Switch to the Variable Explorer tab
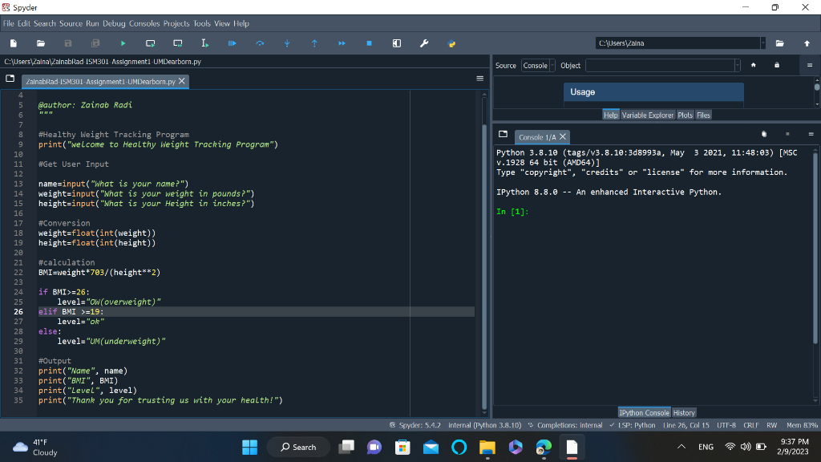This screenshot has height=462, width=821. pos(648,115)
